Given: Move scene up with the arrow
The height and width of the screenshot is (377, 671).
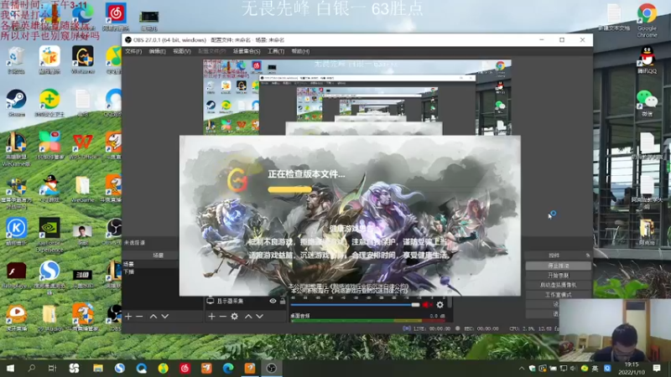Looking at the screenshot, I should tap(153, 317).
